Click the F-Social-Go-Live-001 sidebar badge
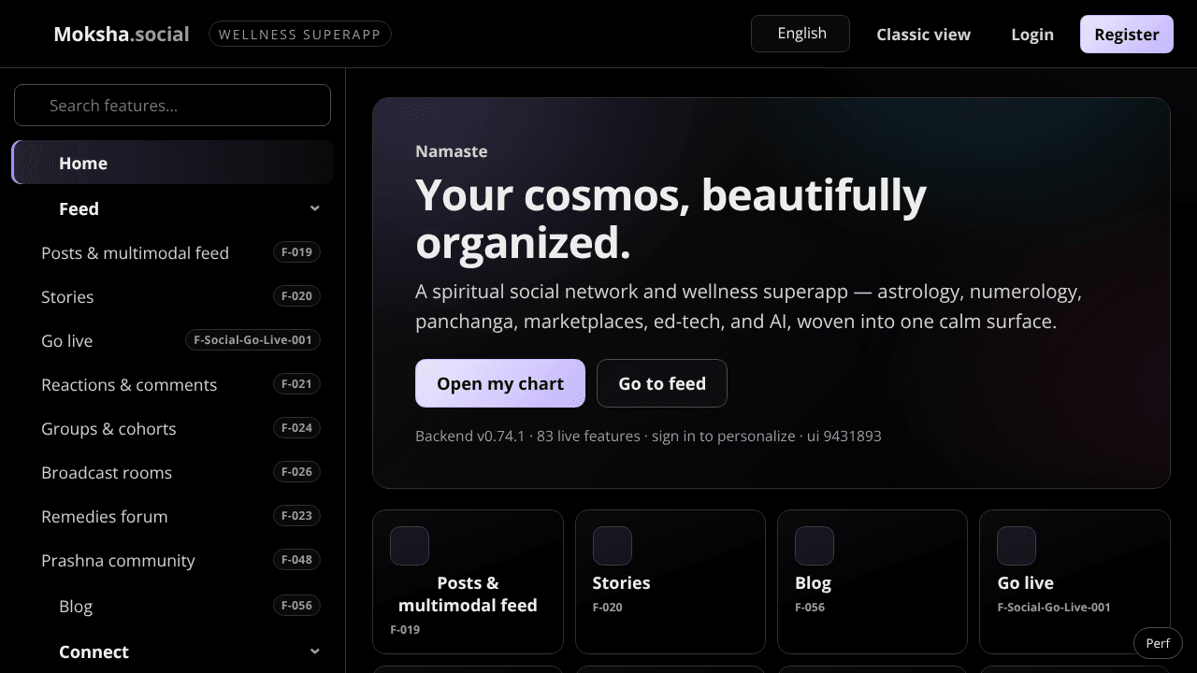Image resolution: width=1197 pixels, height=673 pixels. click(252, 340)
